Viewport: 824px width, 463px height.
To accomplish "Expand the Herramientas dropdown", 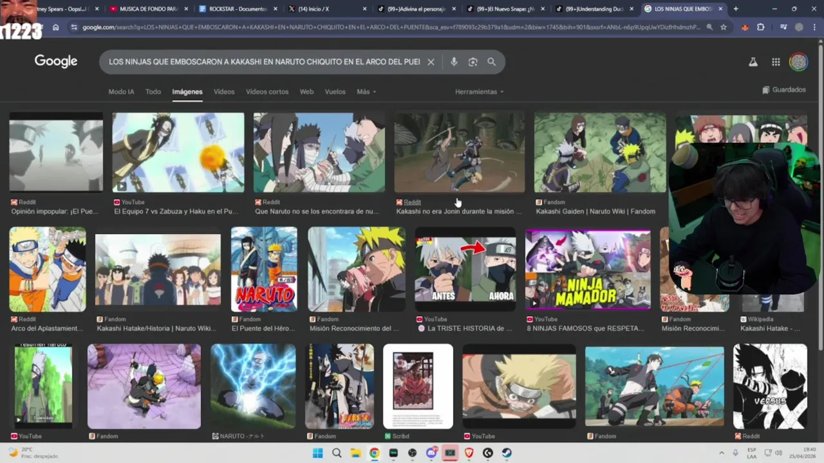I will pos(479,92).
